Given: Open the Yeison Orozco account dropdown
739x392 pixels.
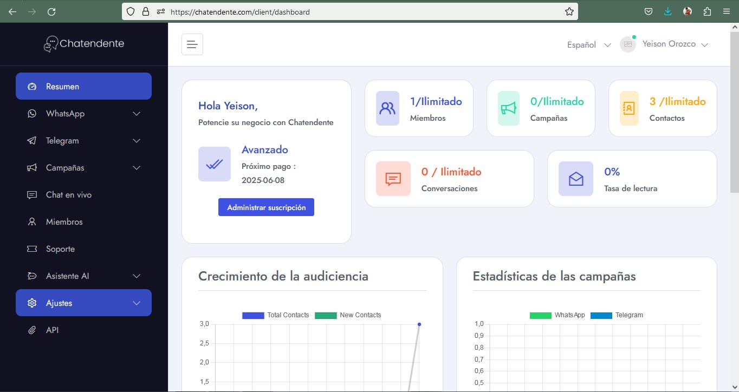Looking at the screenshot, I should click(x=675, y=44).
